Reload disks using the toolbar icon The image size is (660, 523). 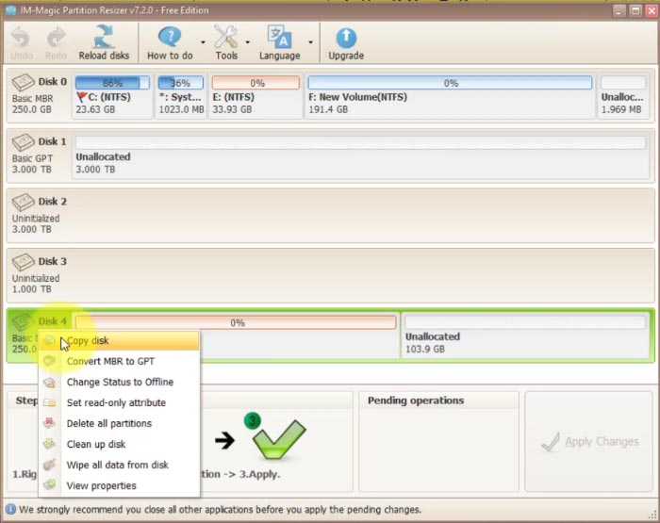tap(104, 37)
